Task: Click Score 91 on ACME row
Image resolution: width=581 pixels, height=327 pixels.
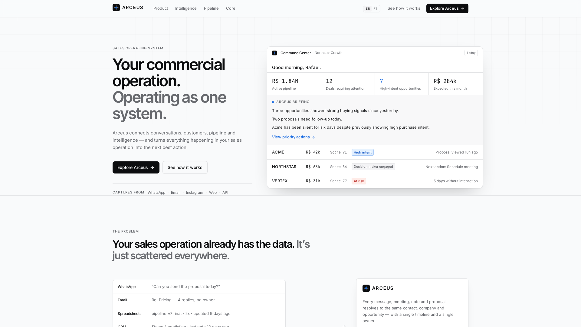Action: click(338, 152)
